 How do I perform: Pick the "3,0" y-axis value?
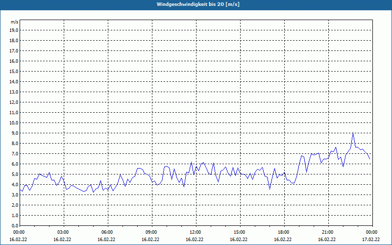tap(15, 195)
